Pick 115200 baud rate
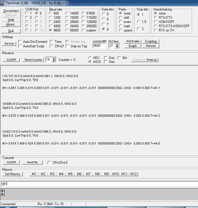Screen dimensions: 198x208 pos(83,18)
